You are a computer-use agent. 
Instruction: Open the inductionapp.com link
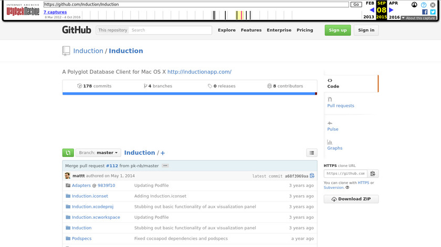coord(199,72)
